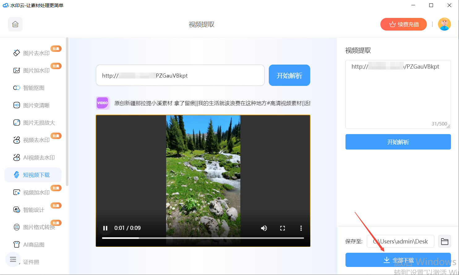The image size is (459, 275).
Task: Click the 短视频下载 icon
Action: (17, 175)
